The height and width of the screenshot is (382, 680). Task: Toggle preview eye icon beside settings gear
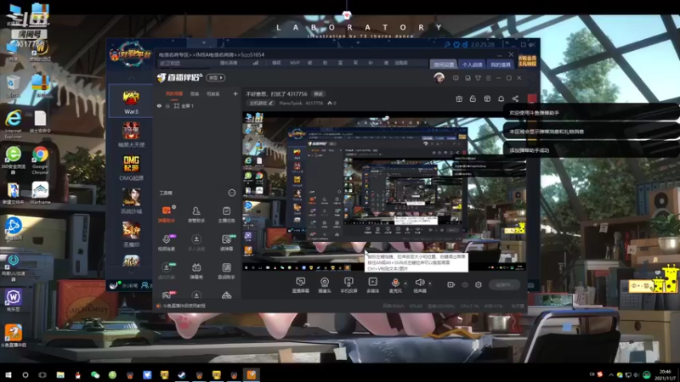click(465, 284)
